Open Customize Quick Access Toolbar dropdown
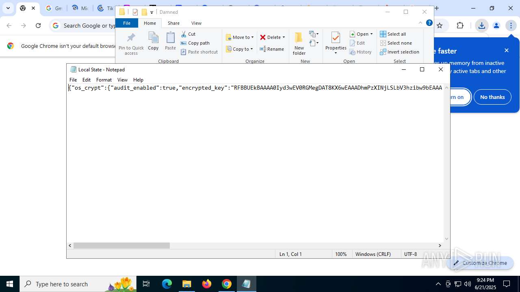The image size is (520, 292). pos(152,12)
